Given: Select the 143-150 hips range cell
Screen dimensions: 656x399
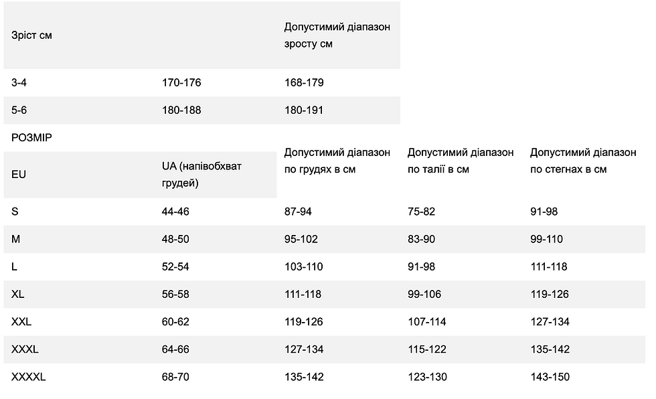Looking at the screenshot, I should pos(550,377).
